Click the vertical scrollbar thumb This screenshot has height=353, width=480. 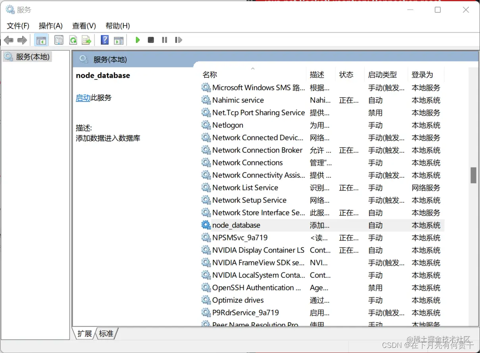pos(473,175)
